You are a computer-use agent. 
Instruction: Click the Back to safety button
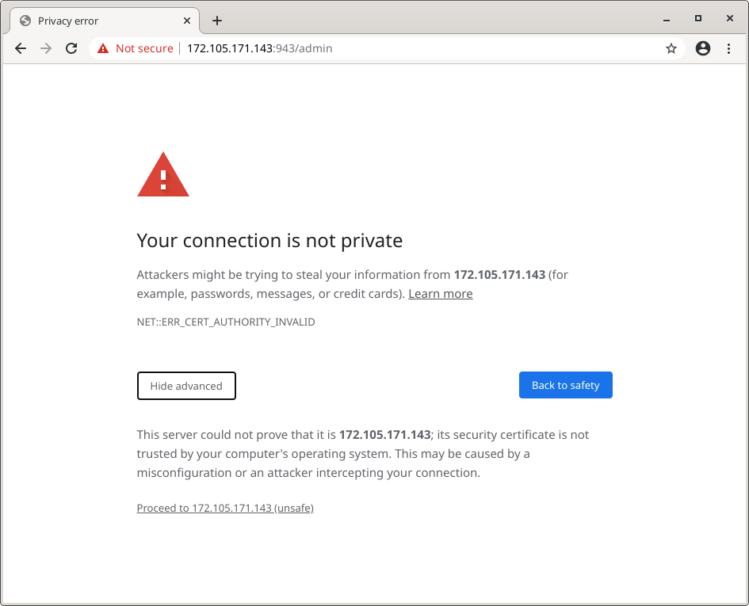tap(565, 385)
